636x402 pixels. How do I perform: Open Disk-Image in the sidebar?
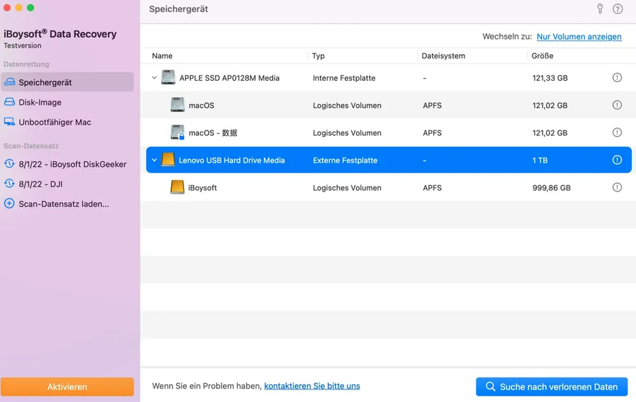40,102
